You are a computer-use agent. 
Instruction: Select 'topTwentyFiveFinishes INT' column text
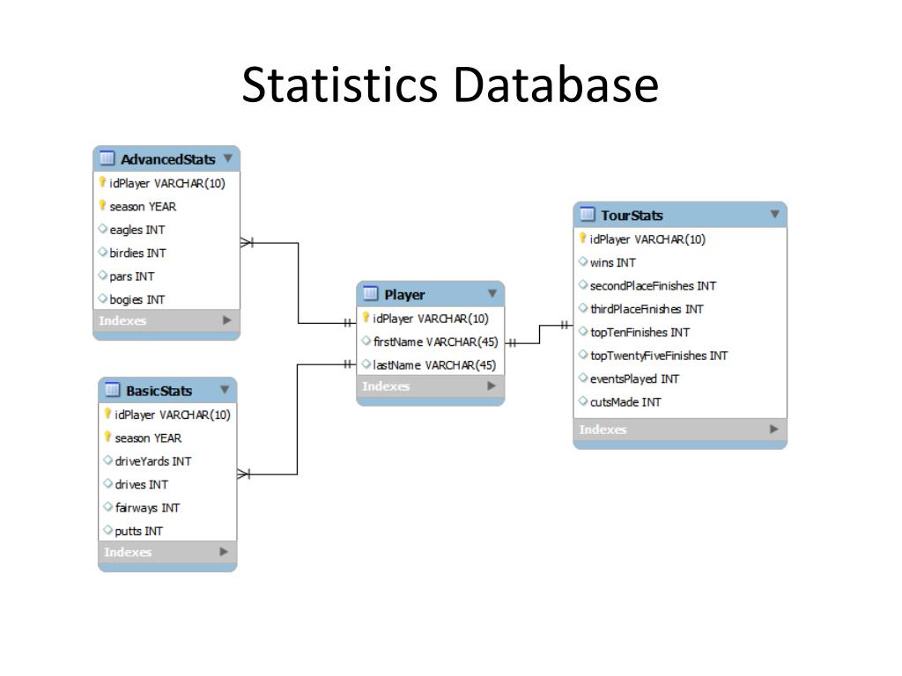coord(659,356)
